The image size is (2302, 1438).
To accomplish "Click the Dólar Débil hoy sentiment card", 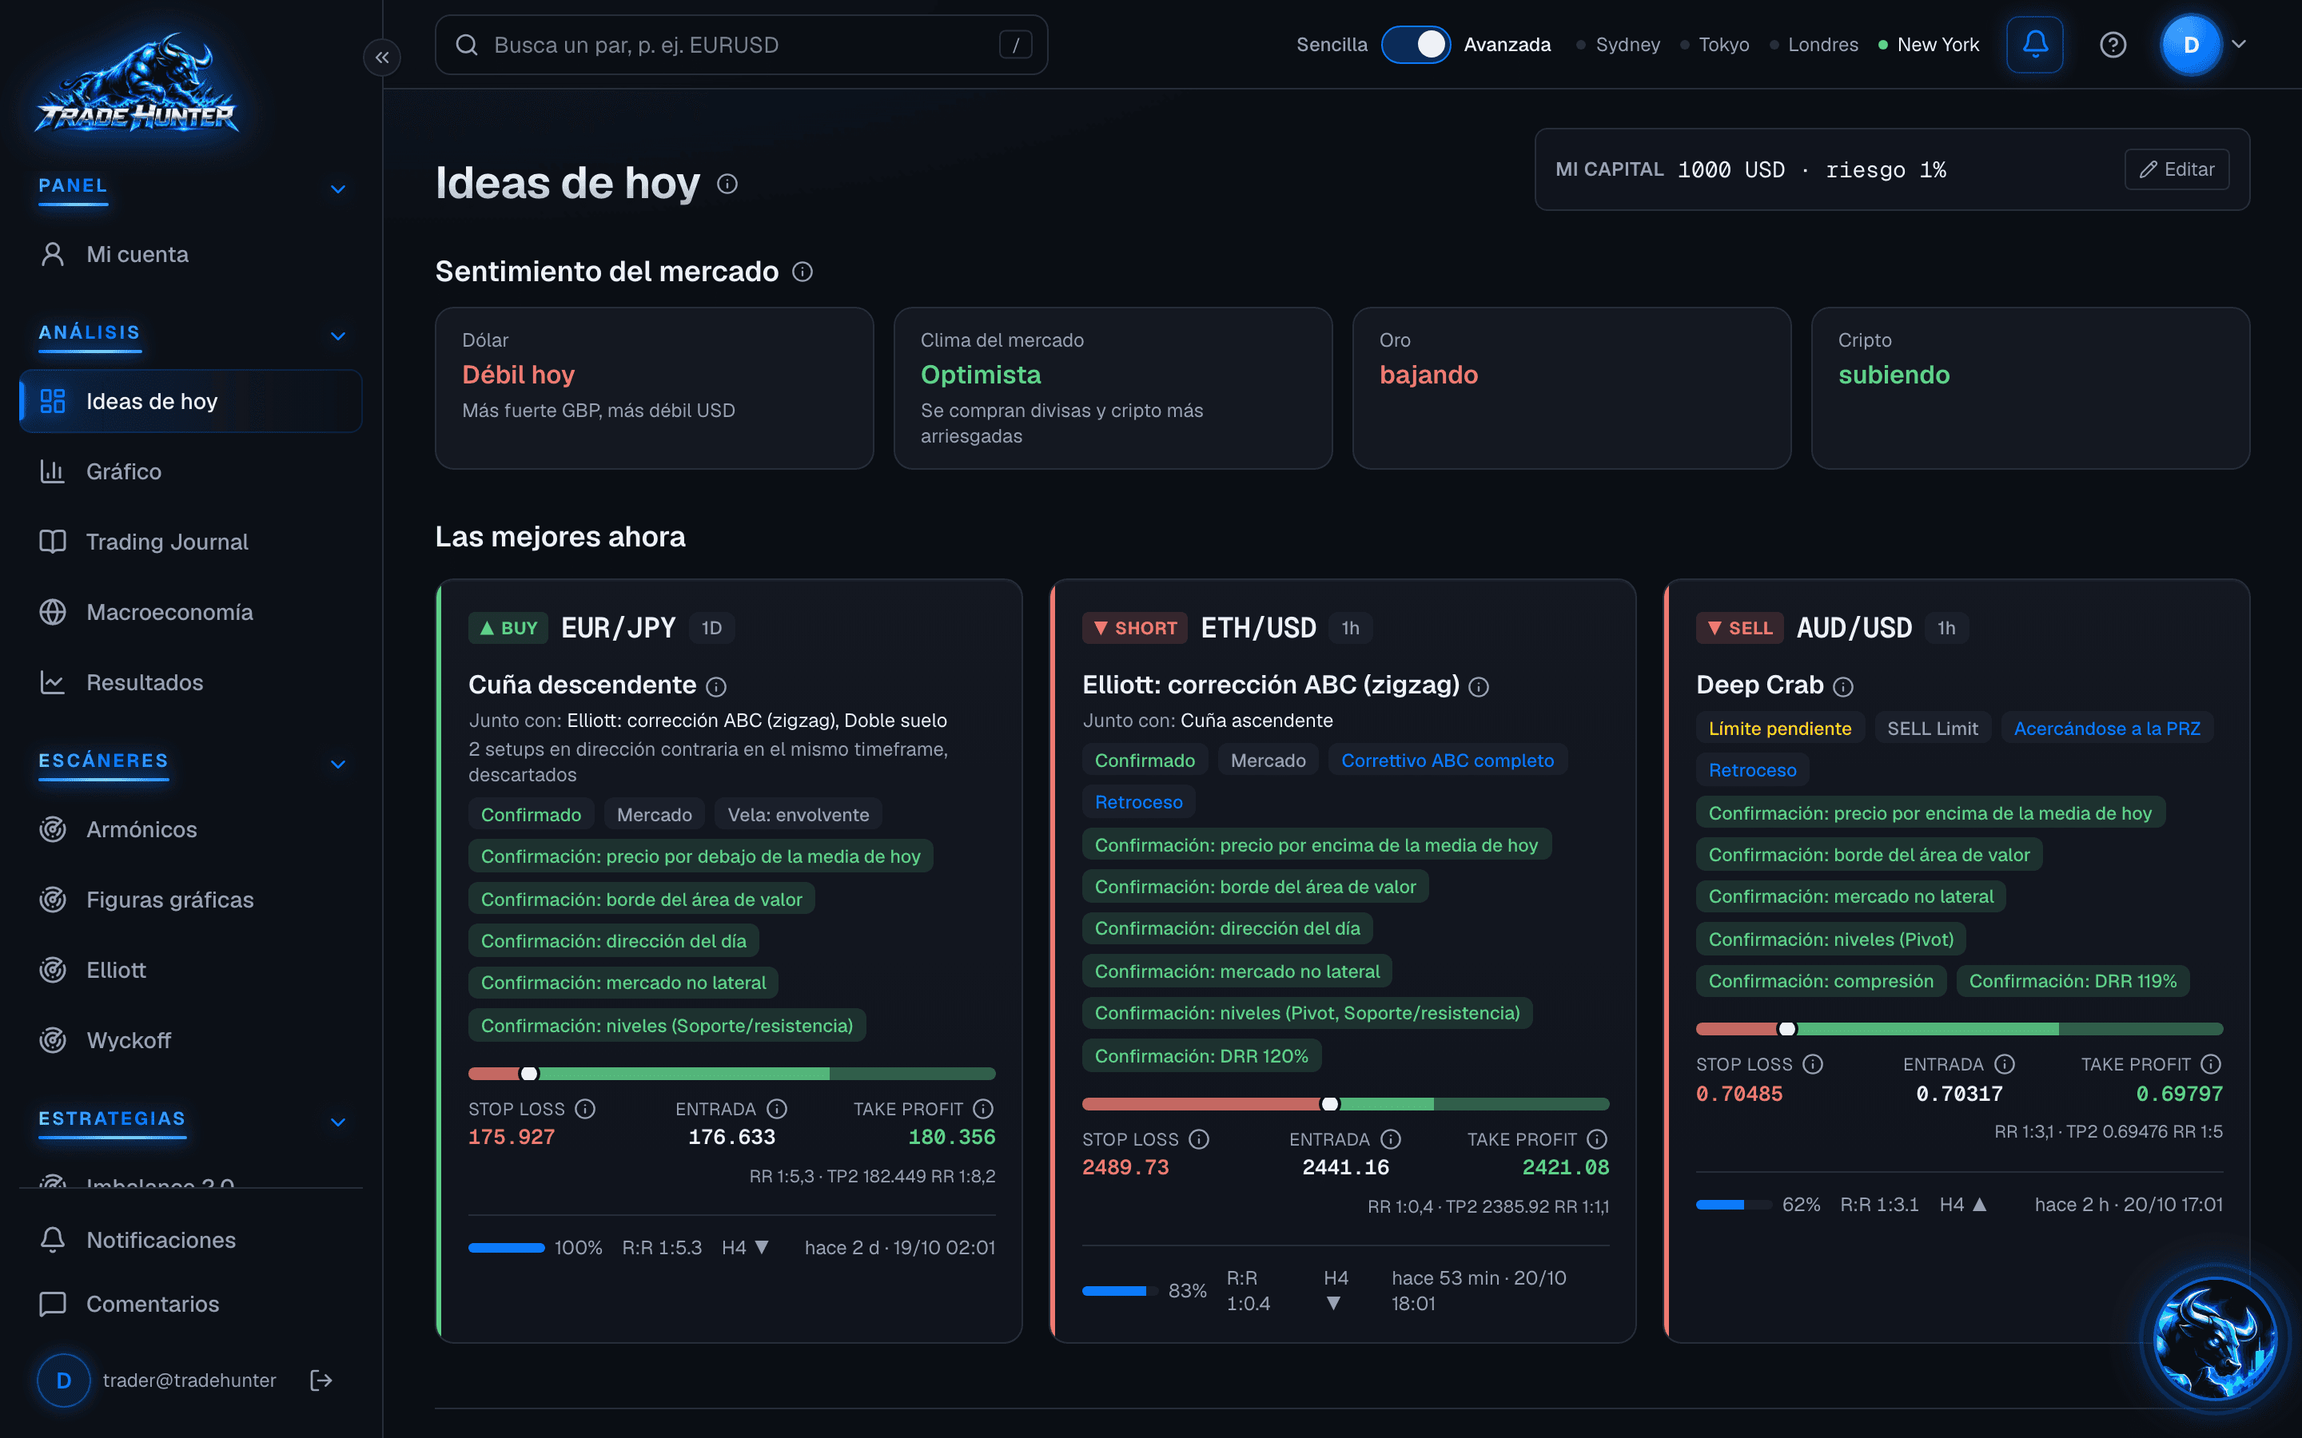I will coord(655,388).
